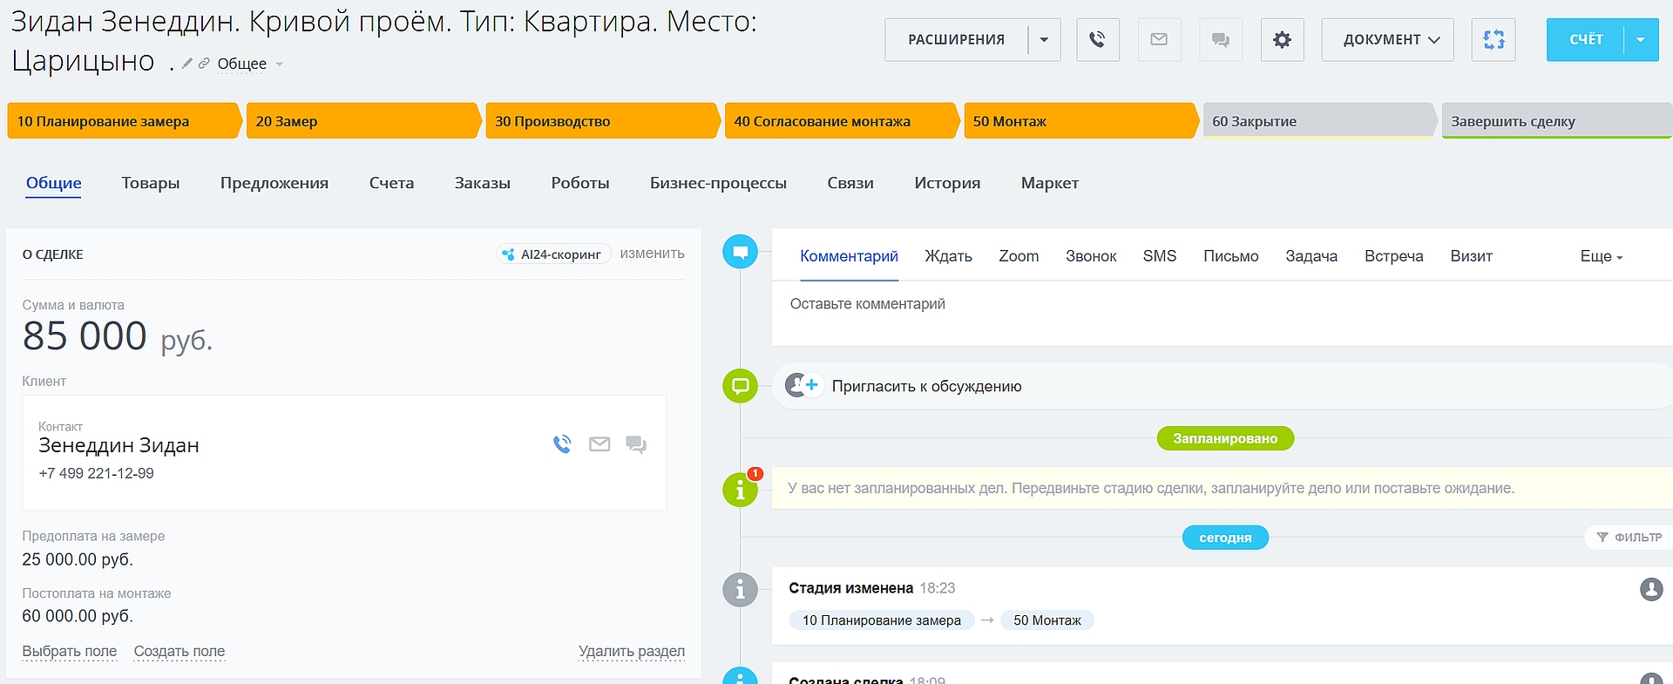Click the изменить link in О сделке
Screen dimensions: 1673x684
click(652, 254)
